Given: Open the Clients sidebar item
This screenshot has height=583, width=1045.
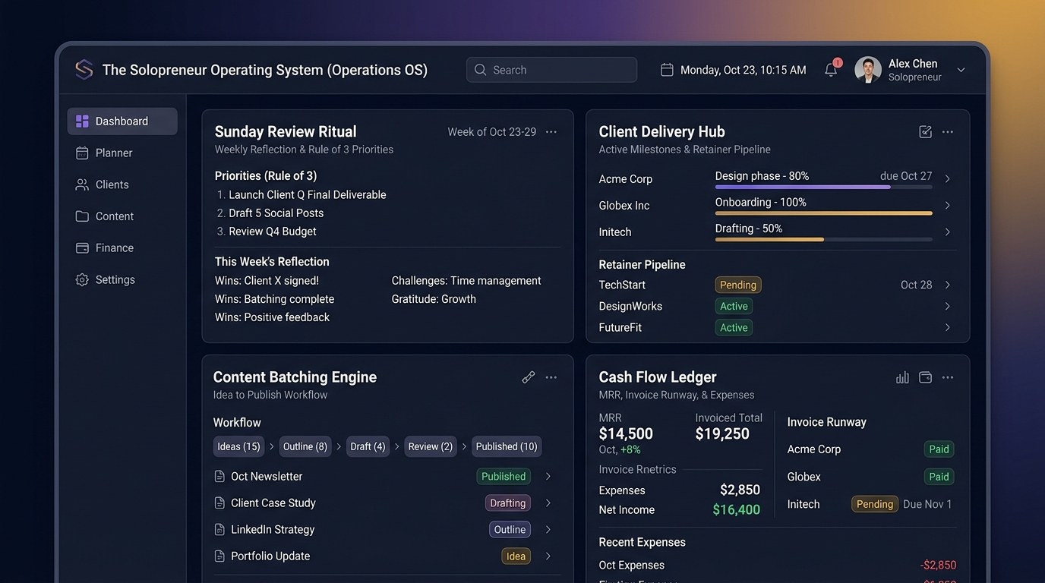Looking at the screenshot, I should [x=122, y=184].
